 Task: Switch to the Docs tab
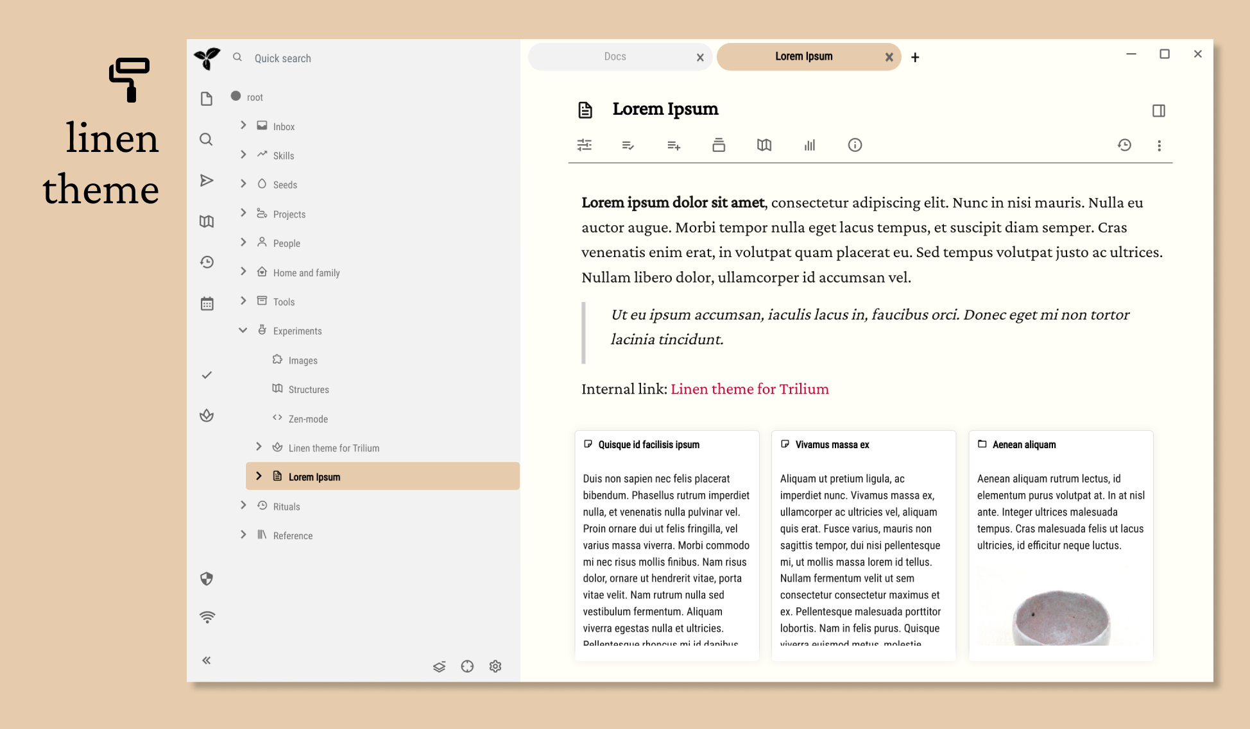(x=615, y=57)
